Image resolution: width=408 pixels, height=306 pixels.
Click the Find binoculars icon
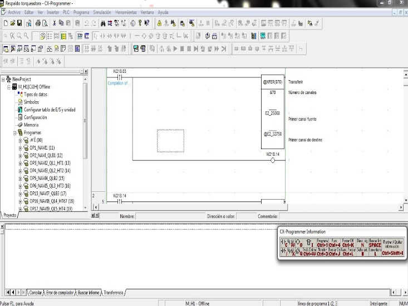[104, 23]
